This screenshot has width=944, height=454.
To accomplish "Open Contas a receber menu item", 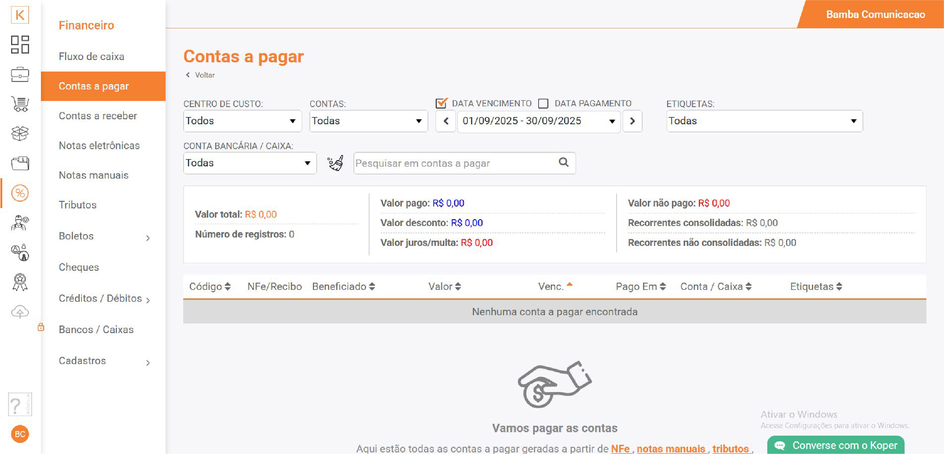I will 98,116.
